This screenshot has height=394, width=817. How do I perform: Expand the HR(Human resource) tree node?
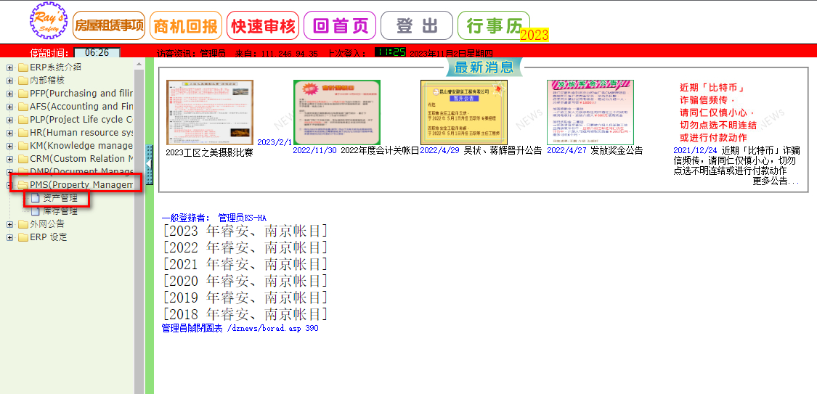[9, 133]
